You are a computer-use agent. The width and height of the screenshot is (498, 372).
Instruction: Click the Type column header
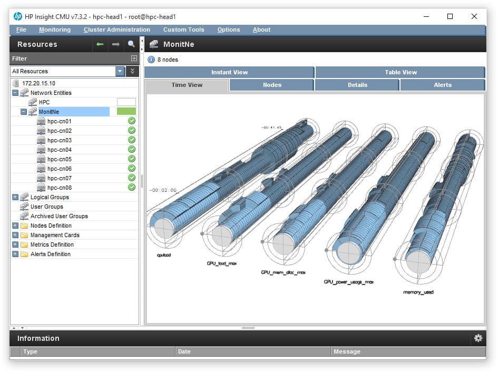[x=99, y=351]
